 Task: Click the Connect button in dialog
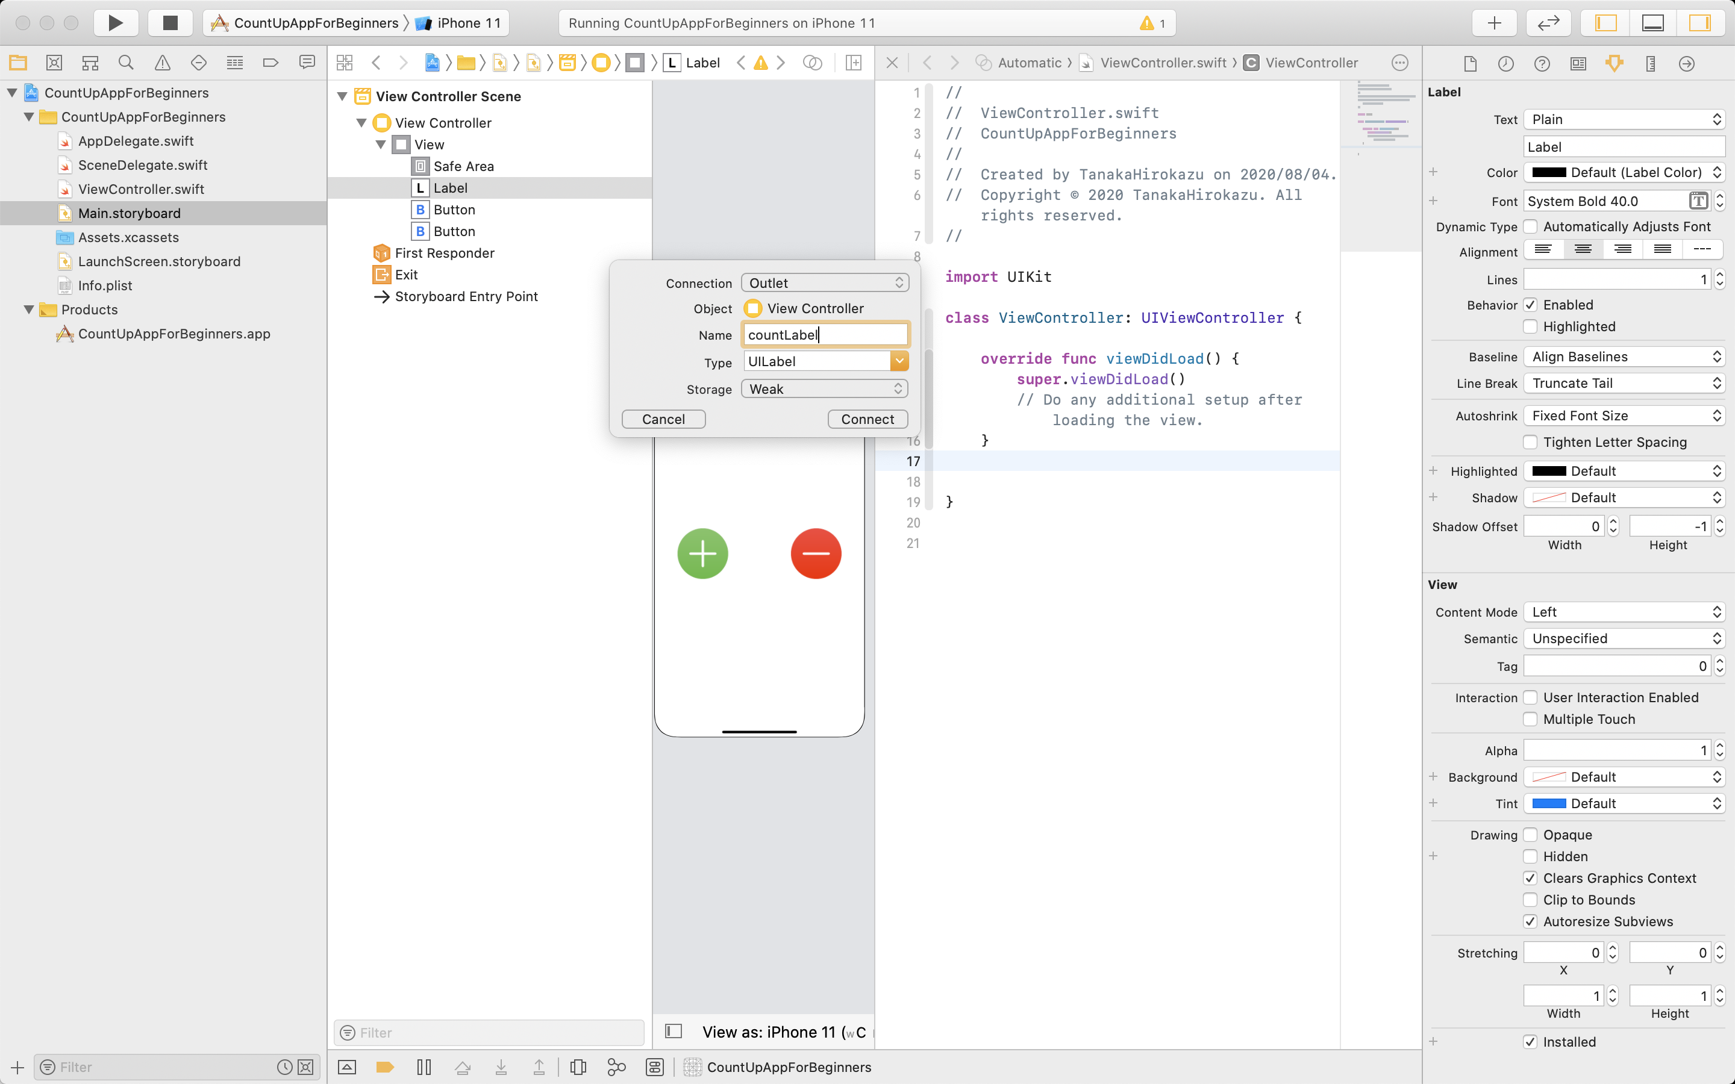pyautogui.click(x=867, y=417)
